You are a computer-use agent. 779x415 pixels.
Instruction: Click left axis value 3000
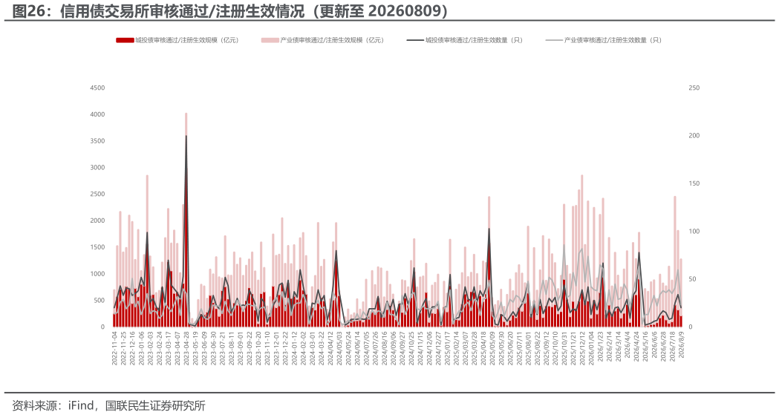tap(97, 167)
